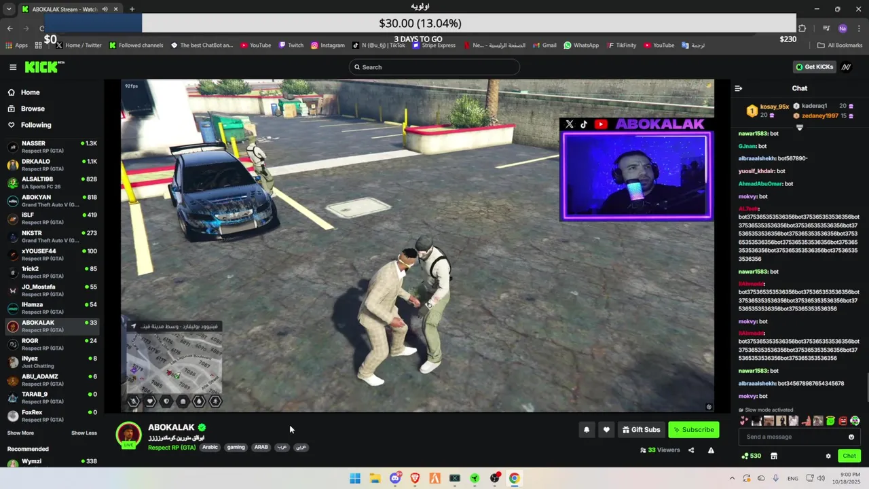Open FoxRex's channel in followed list
Image resolution: width=869 pixels, height=489 pixels.
click(52, 416)
